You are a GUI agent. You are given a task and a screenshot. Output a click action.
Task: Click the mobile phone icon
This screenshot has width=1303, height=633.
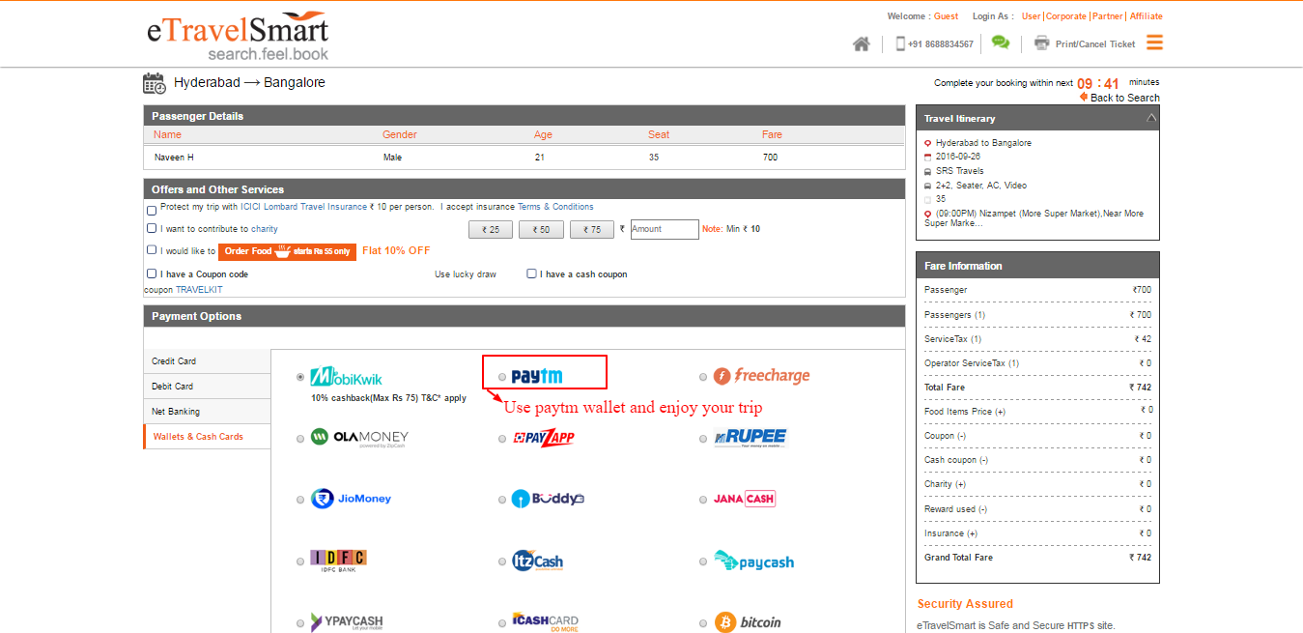tap(900, 43)
